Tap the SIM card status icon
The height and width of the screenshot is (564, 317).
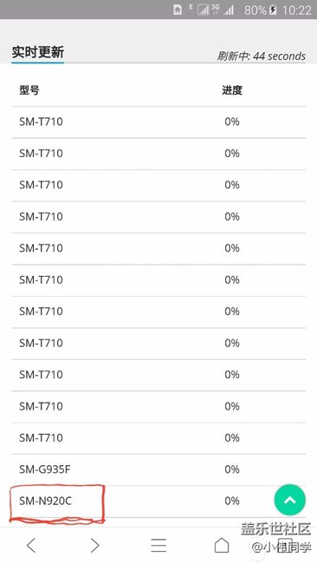coord(178,10)
